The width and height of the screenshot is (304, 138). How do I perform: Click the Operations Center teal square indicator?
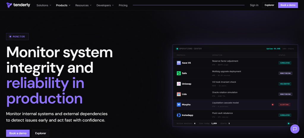click(177, 49)
